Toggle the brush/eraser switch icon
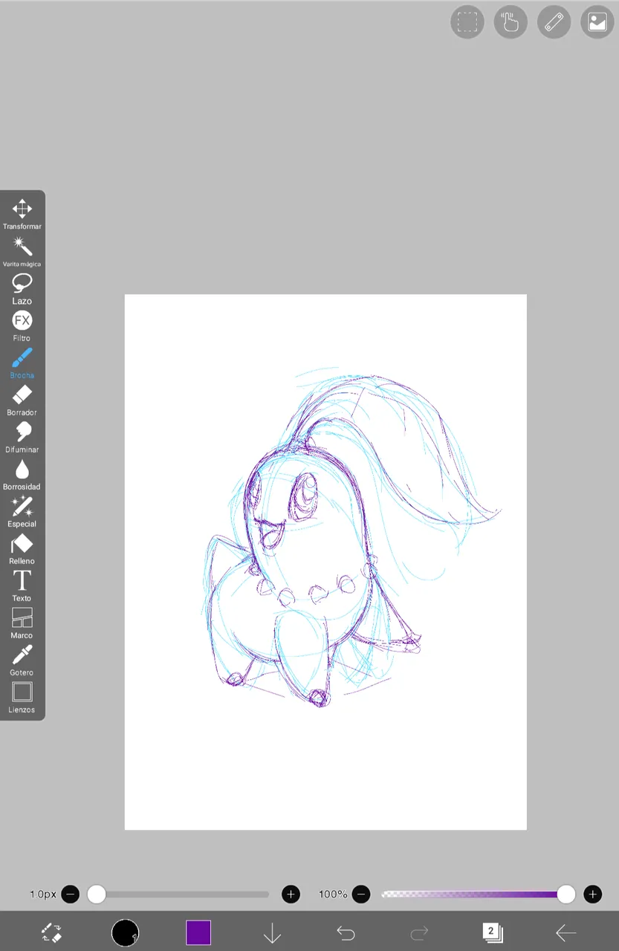This screenshot has width=619, height=951. 51,932
